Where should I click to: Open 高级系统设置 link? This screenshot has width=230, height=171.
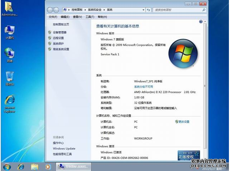tap(61, 49)
